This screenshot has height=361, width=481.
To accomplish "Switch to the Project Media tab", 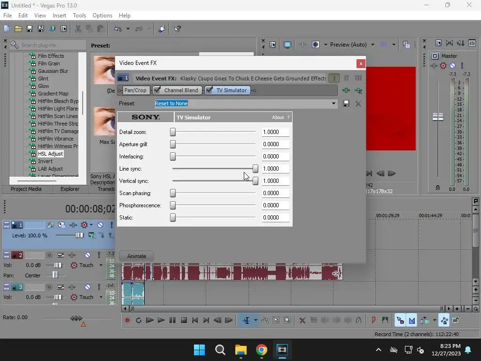I will coord(26,189).
